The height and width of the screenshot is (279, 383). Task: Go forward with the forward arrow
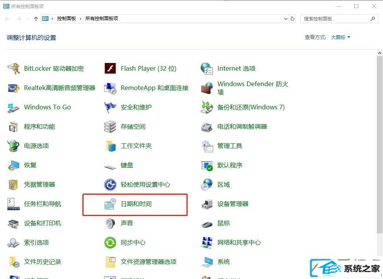pos(19,19)
